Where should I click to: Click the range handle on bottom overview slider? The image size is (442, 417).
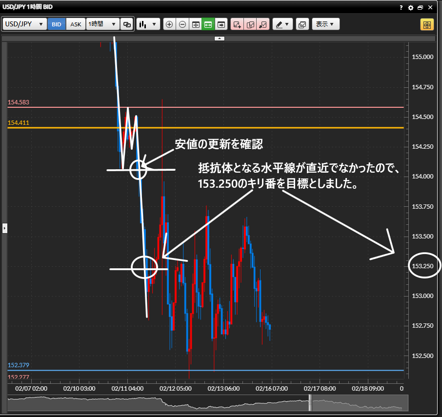(309, 402)
